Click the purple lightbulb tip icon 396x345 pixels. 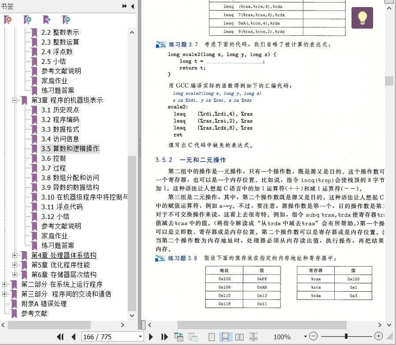[x=362, y=18]
